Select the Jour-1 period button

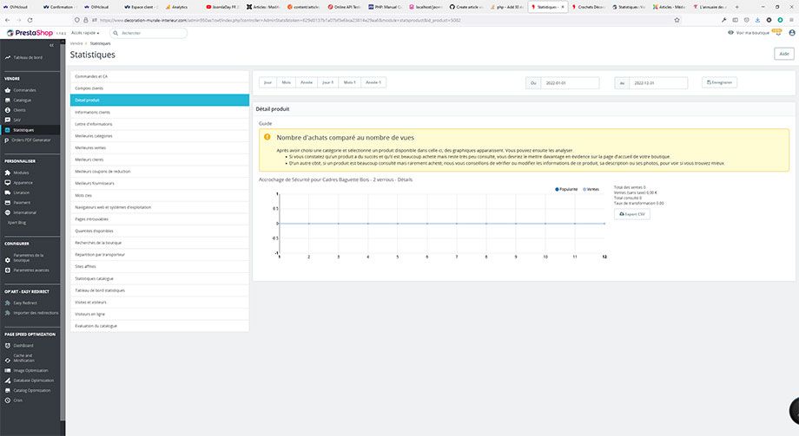[327, 82]
